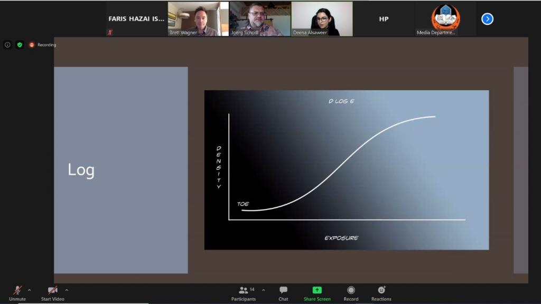Open the Participants panel
This screenshot has height=304, width=541.
coord(244,292)
